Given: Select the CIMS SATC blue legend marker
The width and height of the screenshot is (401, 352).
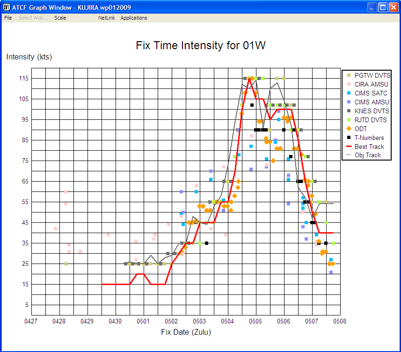Looking at the screenshot, I should [349, 93].
